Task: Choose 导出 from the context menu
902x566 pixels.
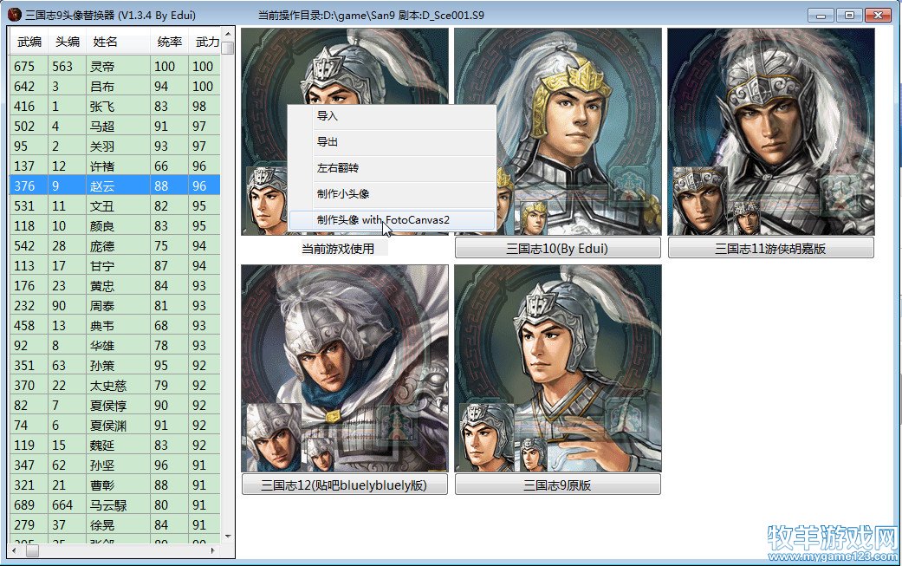Action: tap(392, 142)
